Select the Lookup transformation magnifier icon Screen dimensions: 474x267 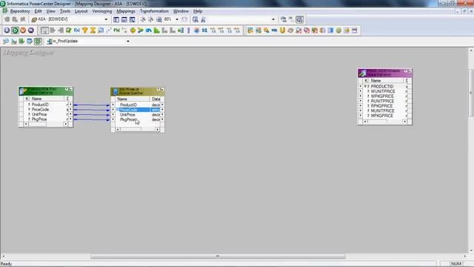pos(101,30)
